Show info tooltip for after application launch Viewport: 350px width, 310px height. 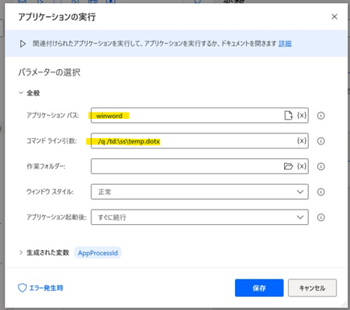321,218
